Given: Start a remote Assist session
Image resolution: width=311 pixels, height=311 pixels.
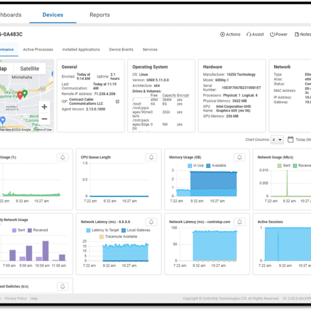Looking at the screenshot, I should coord(255,35).
